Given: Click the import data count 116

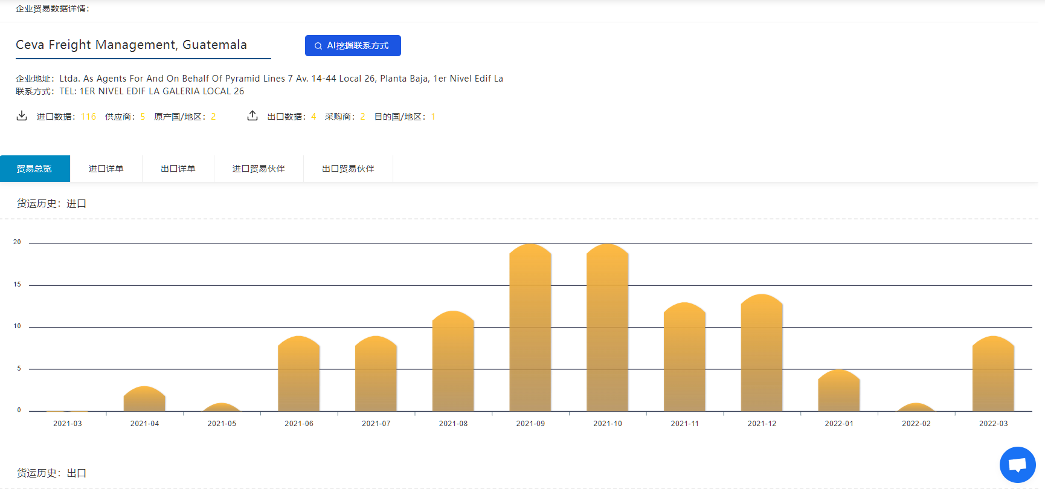Looking at the screenshot, I should 88,117.
